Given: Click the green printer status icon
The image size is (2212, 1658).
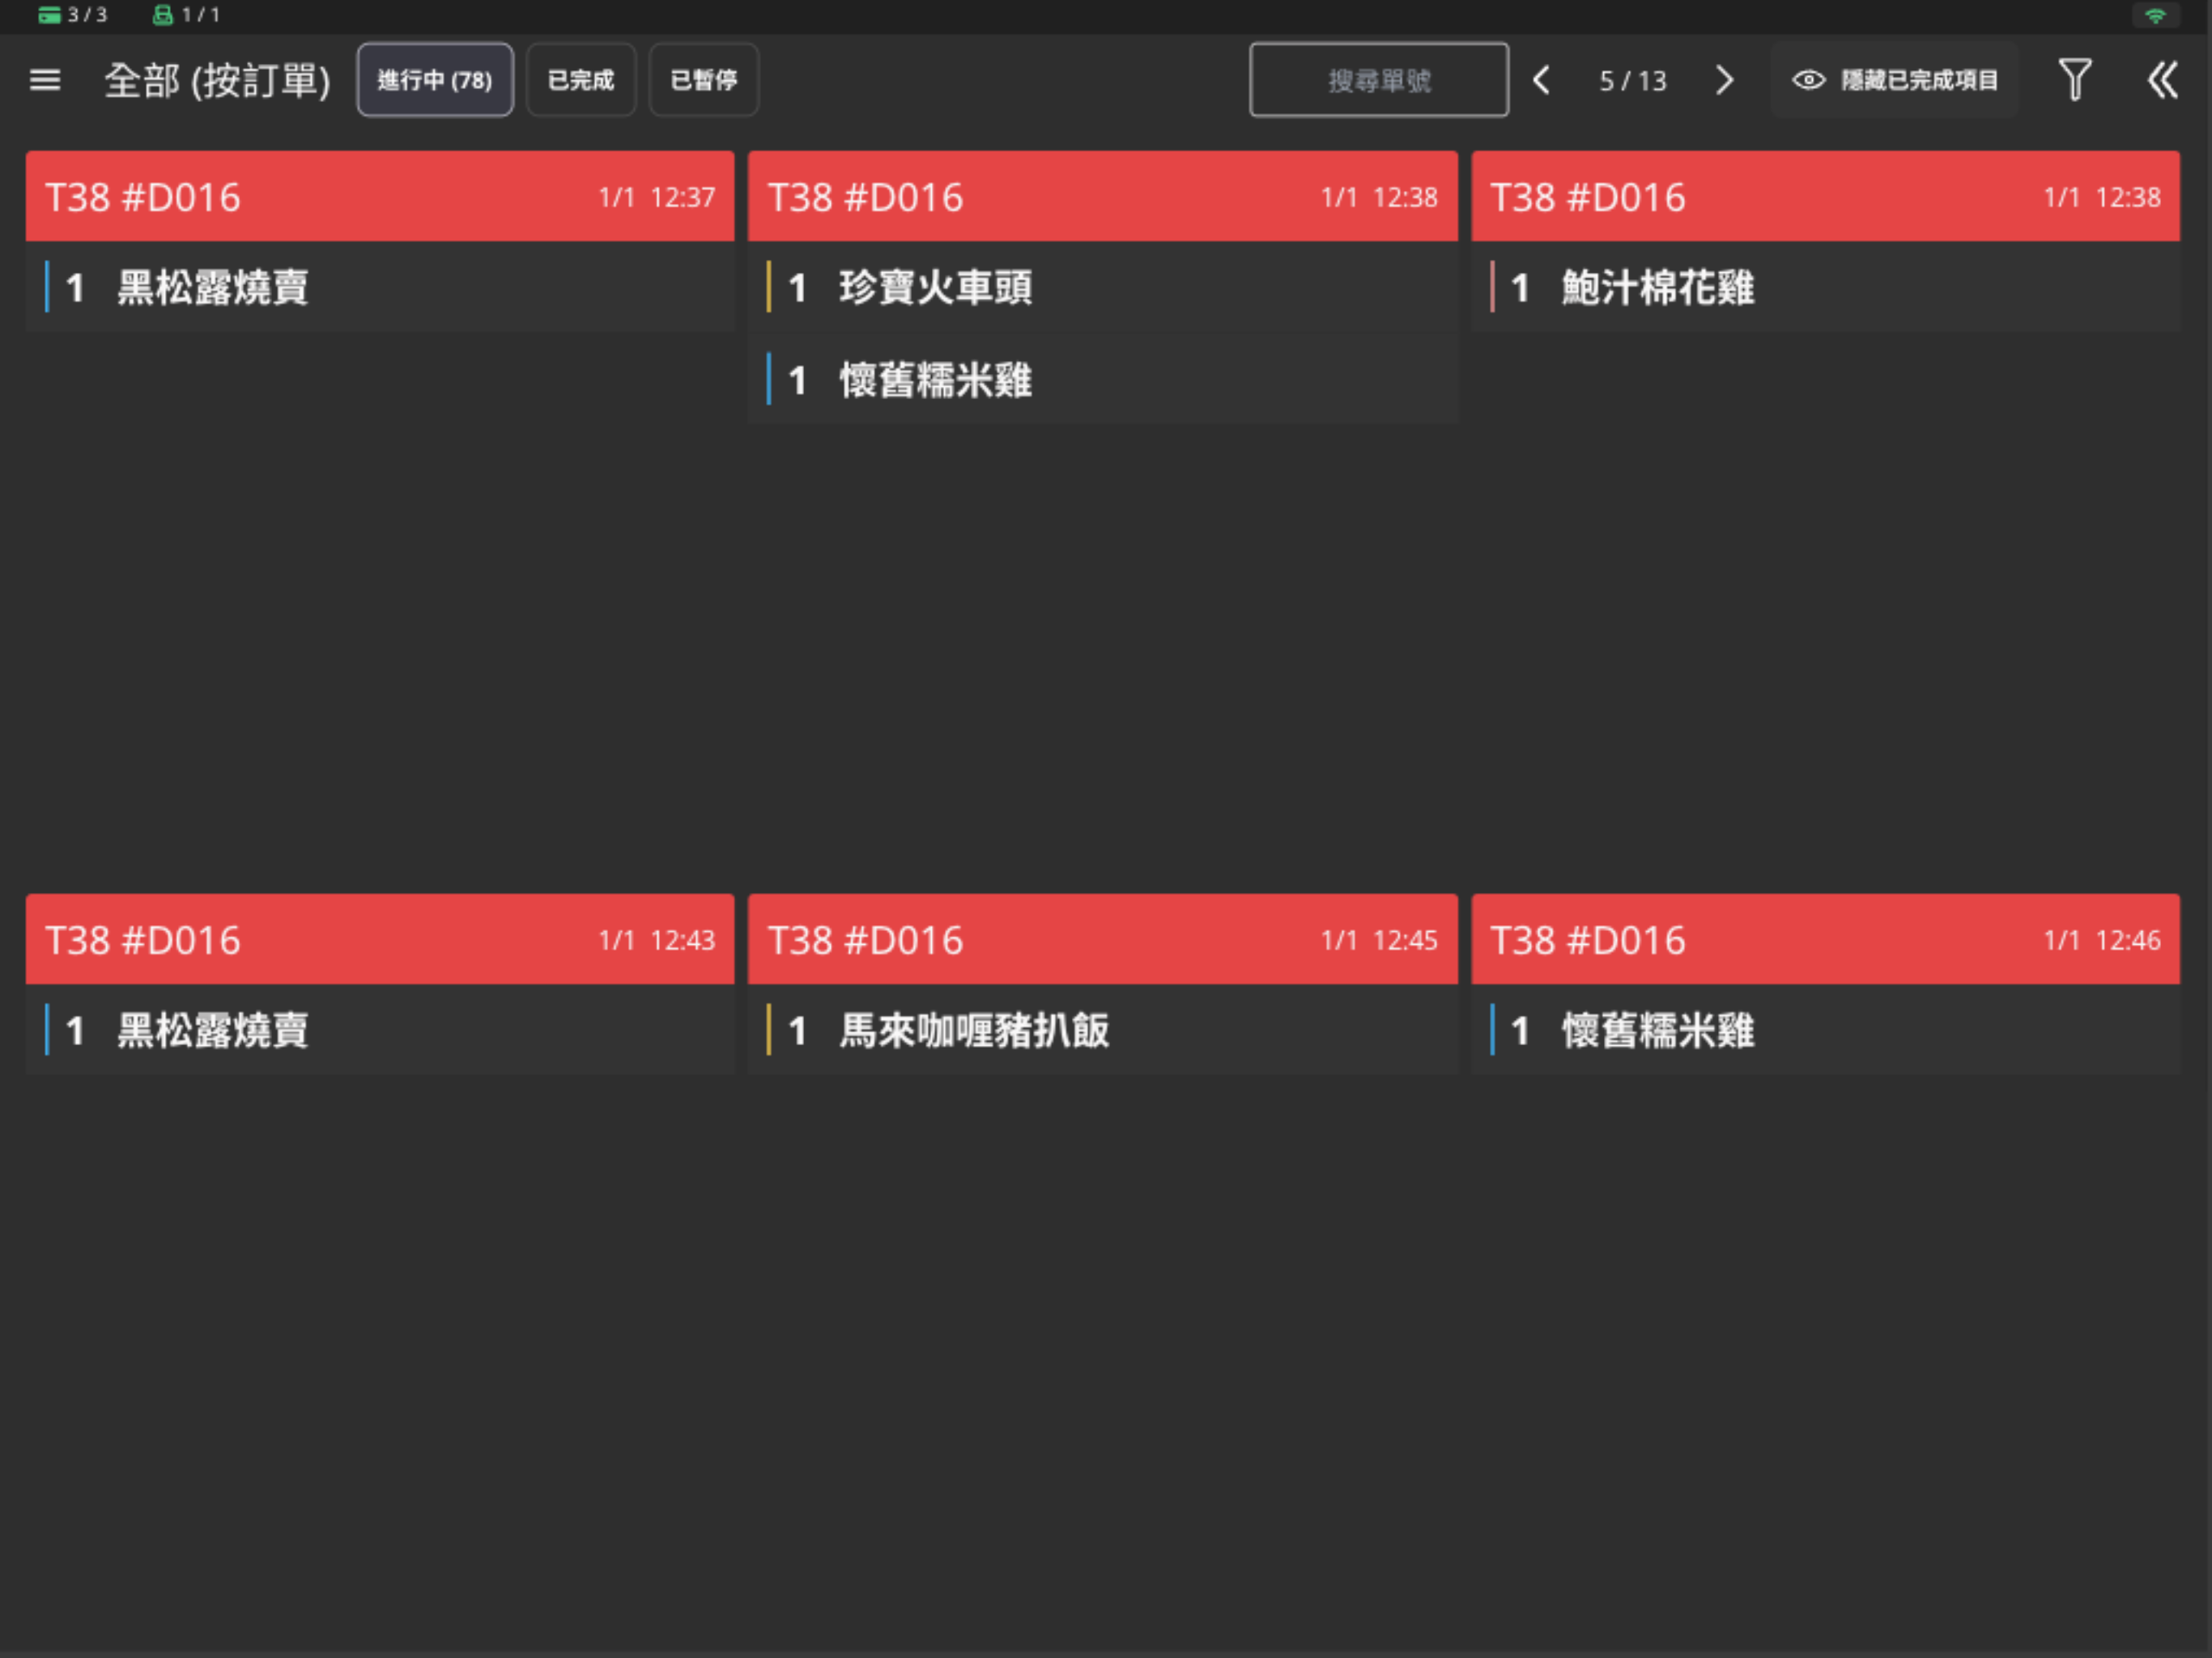Looking at the screenshot, I should click(162, 15).
